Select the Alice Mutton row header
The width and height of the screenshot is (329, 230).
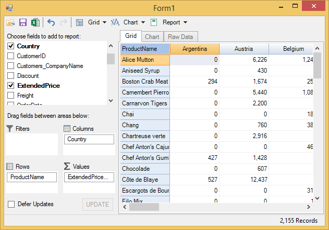[145, 60]
